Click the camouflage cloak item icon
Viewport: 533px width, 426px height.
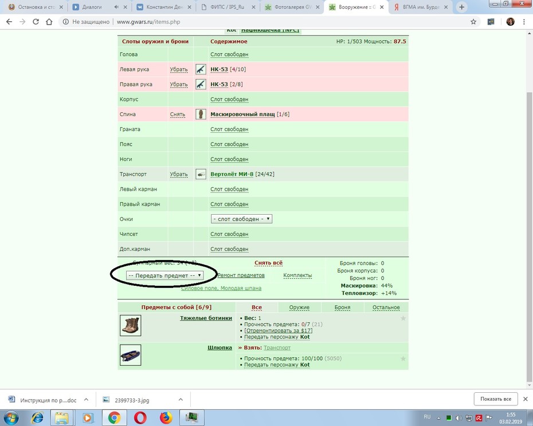[x=201, y=114]
